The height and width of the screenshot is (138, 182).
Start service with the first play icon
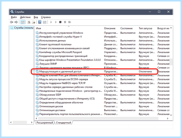51,22
